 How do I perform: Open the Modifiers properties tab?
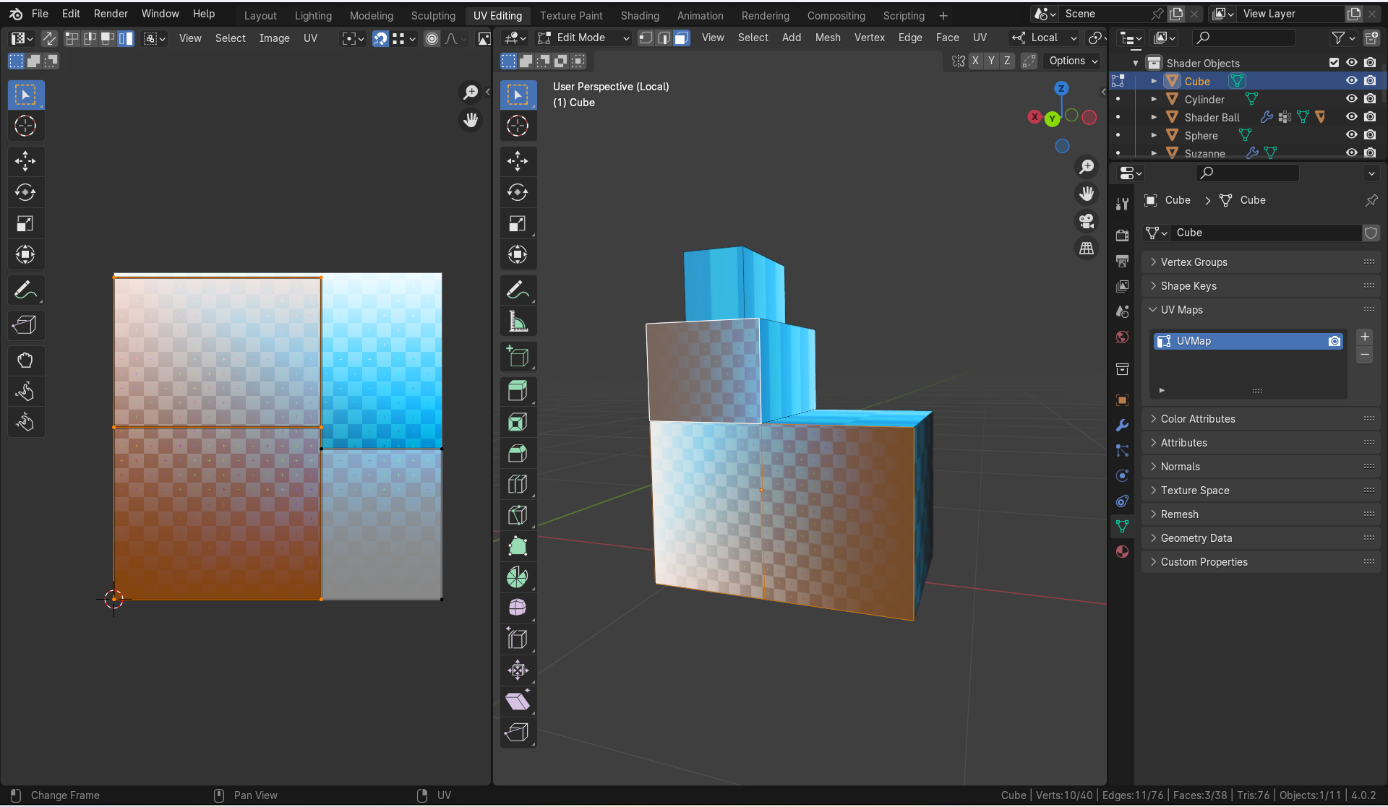point(1122,425)
